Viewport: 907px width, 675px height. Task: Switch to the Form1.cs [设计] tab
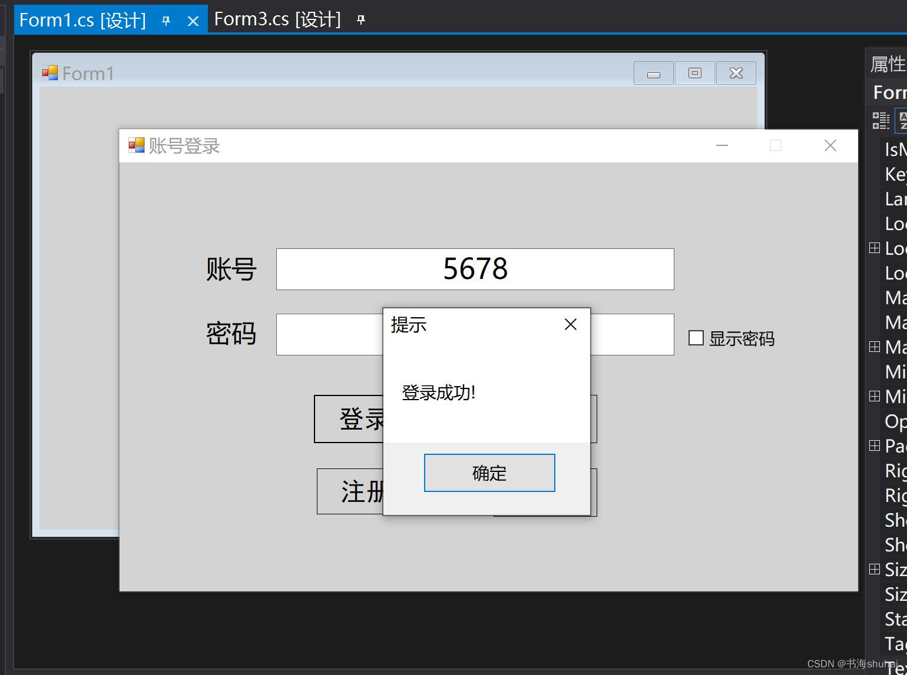(82, 21)
